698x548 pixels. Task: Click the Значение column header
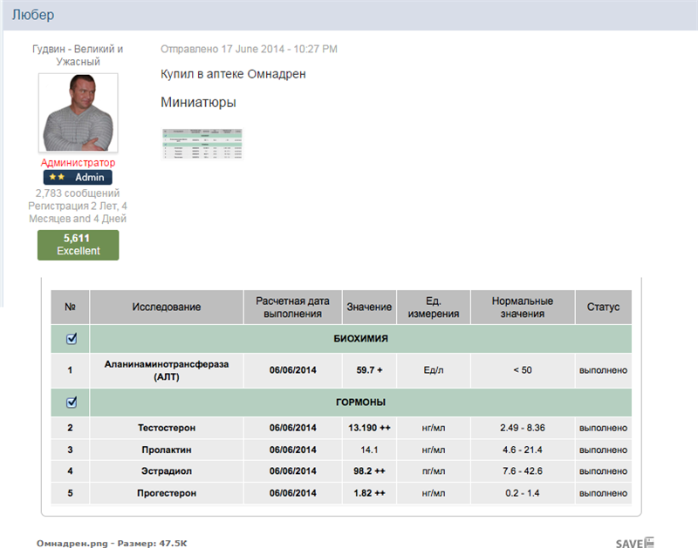[369, 307]
